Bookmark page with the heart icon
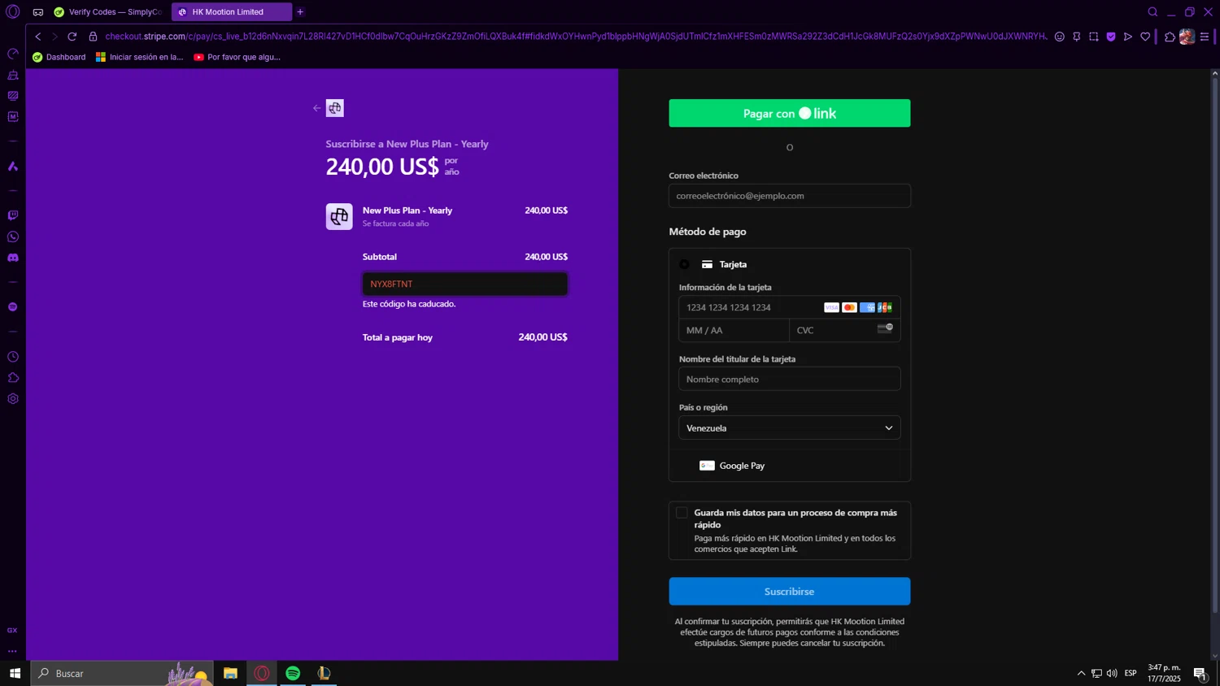This screenshot has width=1220, height=686. [1145, 37]
